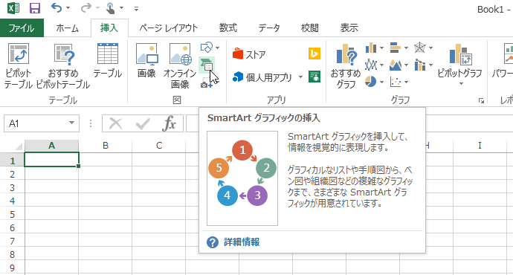Insert 画像 from file
The image size is (513, 275).
click(x=146, y=61)
